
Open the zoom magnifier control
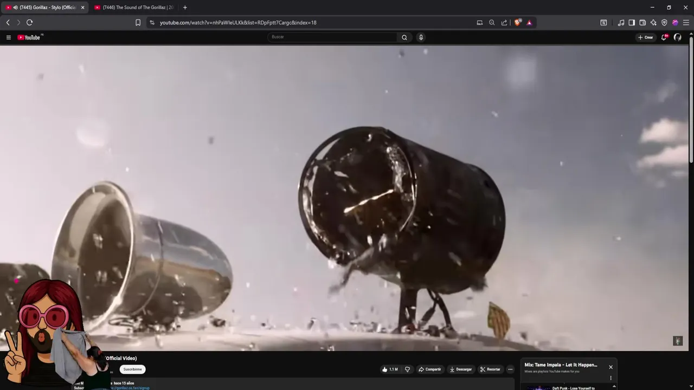(x=492, y=22)
